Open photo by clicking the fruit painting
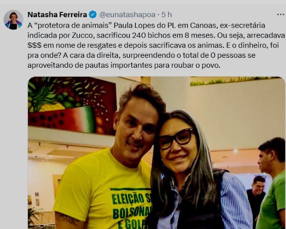The image size is (286, 229). pos(72,106)
